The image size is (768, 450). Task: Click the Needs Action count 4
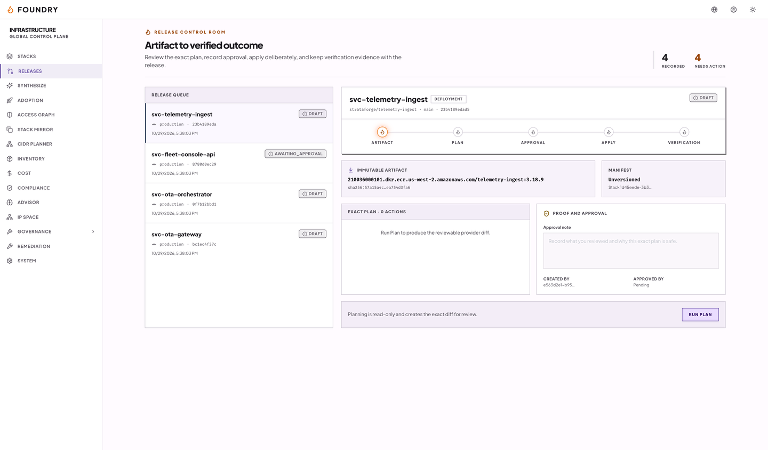[x=698, y=58]
